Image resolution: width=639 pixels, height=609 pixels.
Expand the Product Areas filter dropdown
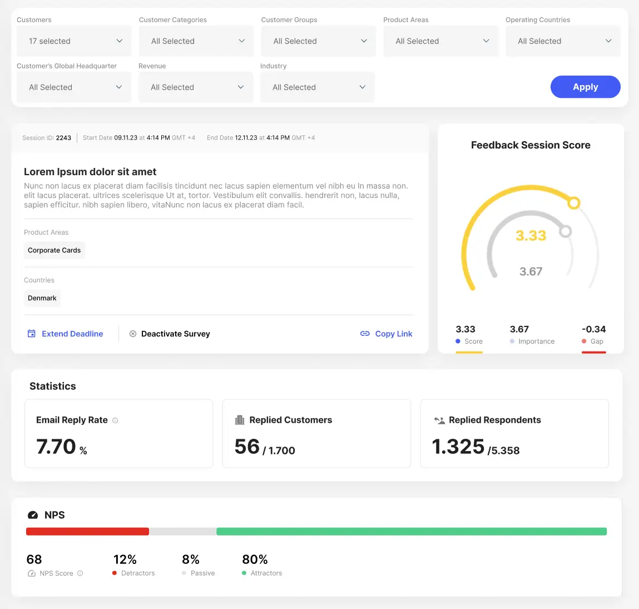click(x=441, y=41)
